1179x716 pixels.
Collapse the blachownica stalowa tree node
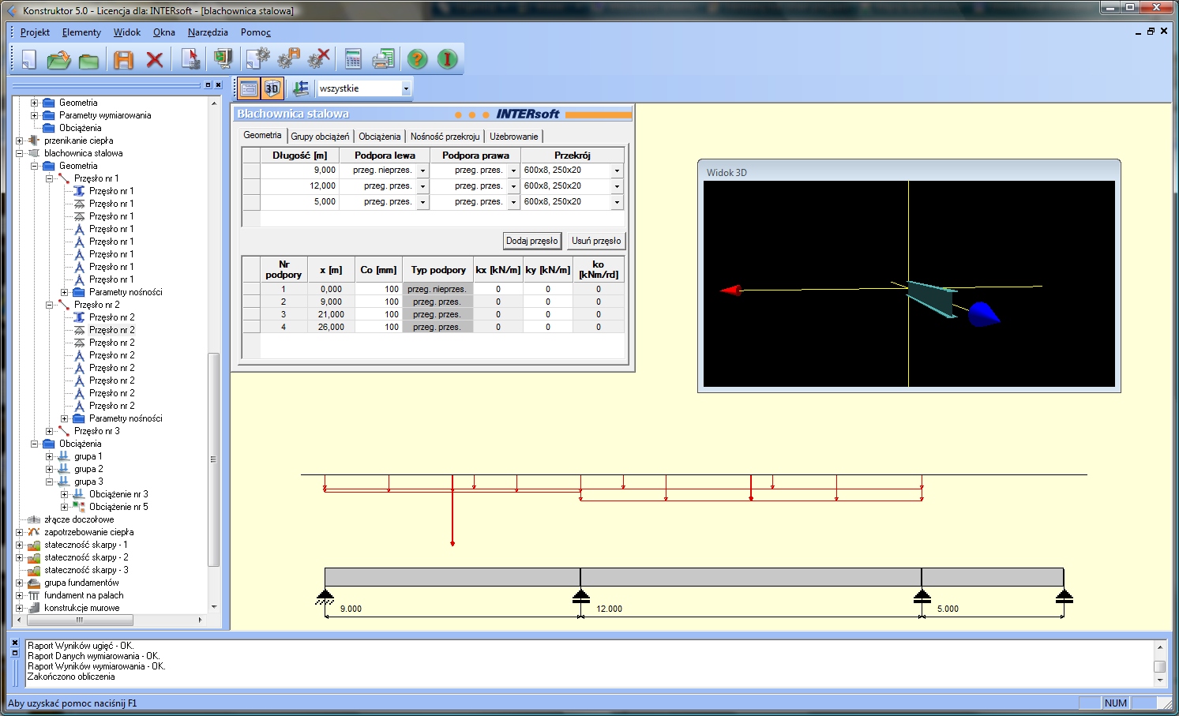click(19, 153)
